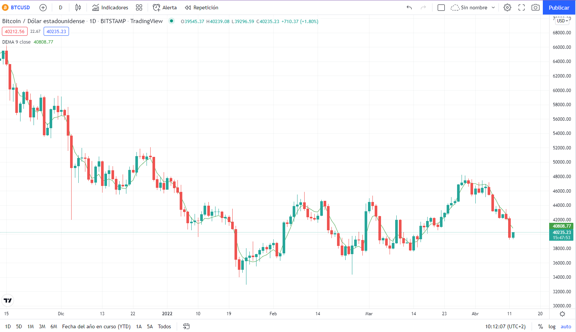Toggle auto scale on the price axis
Image resolution: width=576 pixels, height=332 pixels.
point(566,326)
